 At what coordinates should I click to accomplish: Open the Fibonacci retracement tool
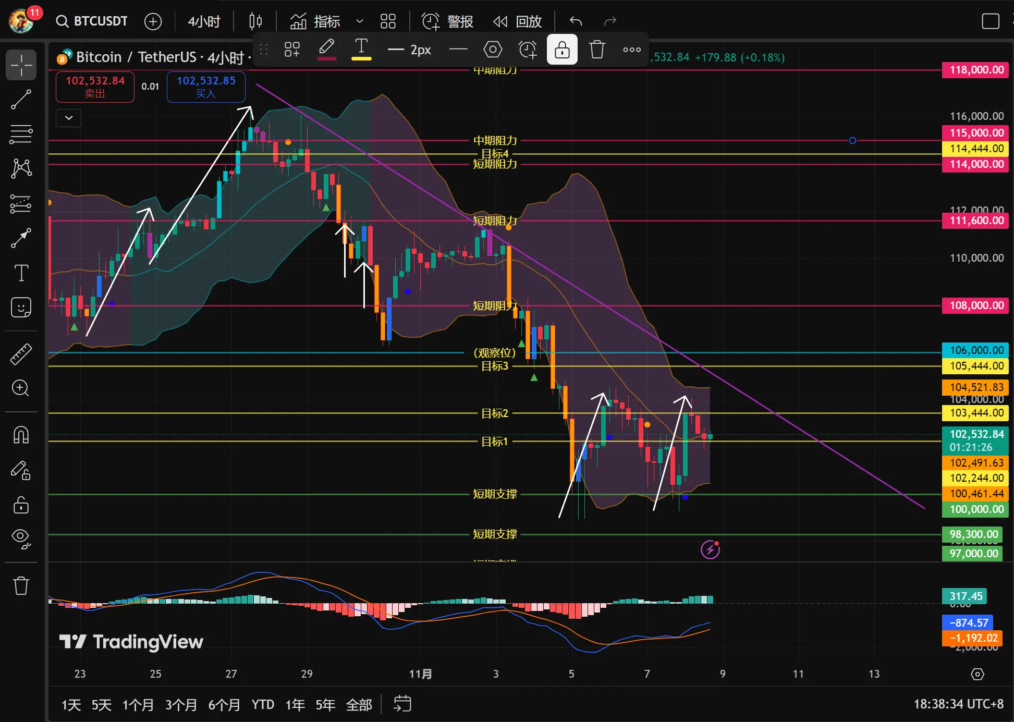[x=21, y=134]
